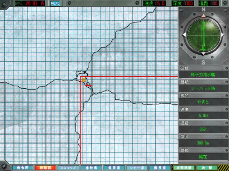Click the north arrow on the compass
The height and width of the screenshot is (171, 229).
tap(203, 16)
